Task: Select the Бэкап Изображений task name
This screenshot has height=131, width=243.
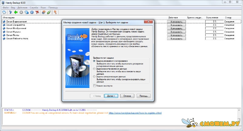Action: [16, 28]
